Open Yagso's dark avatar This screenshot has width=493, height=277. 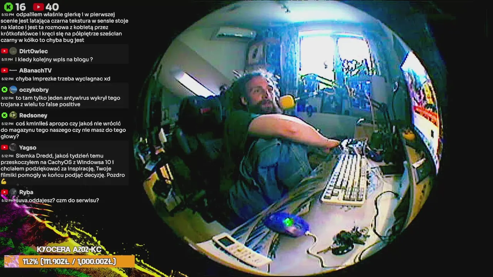tap(13, 147)
